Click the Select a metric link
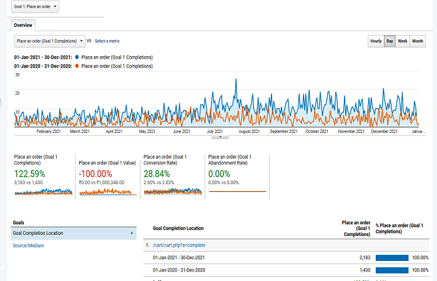The image size is (437, 281). tap(107, 41)
